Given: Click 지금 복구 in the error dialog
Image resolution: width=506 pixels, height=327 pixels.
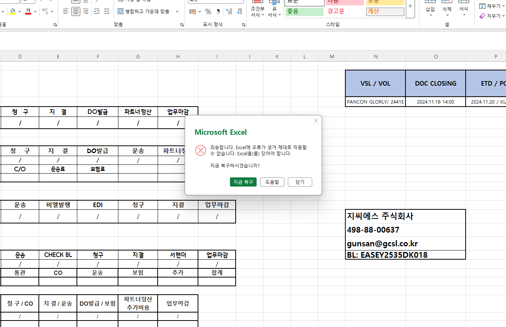Looking at the screenshot, I should tap(243, 182).
